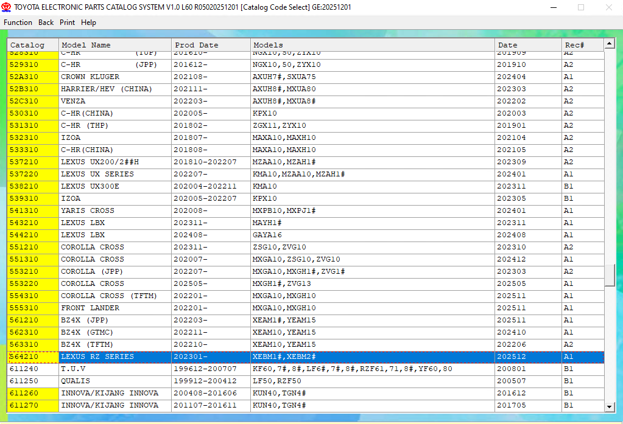The width and height of the screenshot is (623, 424).
Task: Select catalog code 553220
Action: coord(33,284)
